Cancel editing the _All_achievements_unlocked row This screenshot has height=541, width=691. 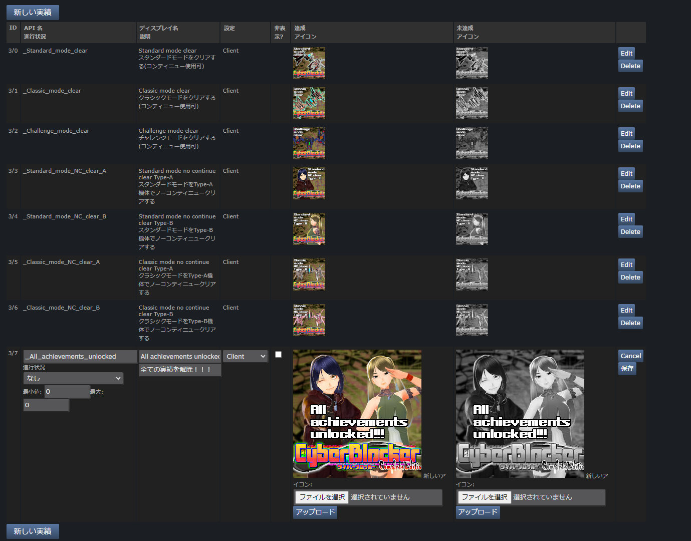631,356
